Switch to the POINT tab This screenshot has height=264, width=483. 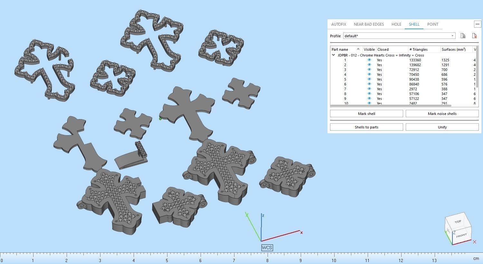point(433,24)
